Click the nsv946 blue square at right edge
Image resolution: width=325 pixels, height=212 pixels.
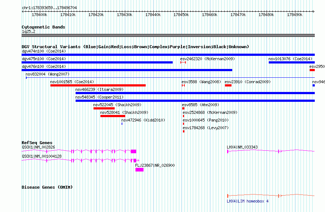coord(314,85)
